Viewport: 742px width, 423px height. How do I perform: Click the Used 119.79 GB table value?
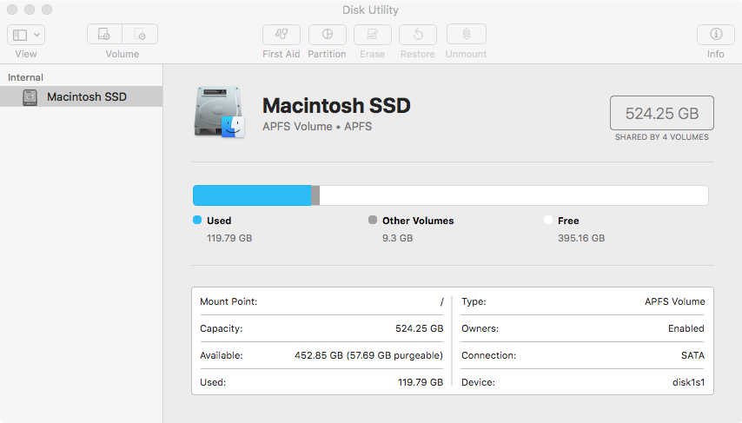click(x=421, y=382)
